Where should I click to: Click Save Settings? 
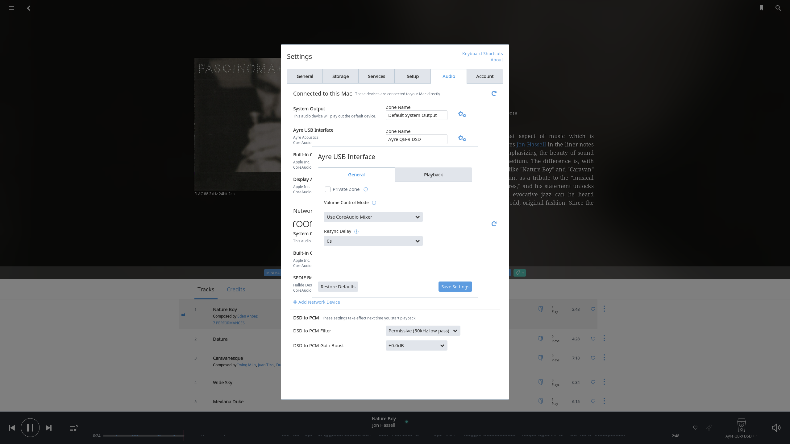455,287
